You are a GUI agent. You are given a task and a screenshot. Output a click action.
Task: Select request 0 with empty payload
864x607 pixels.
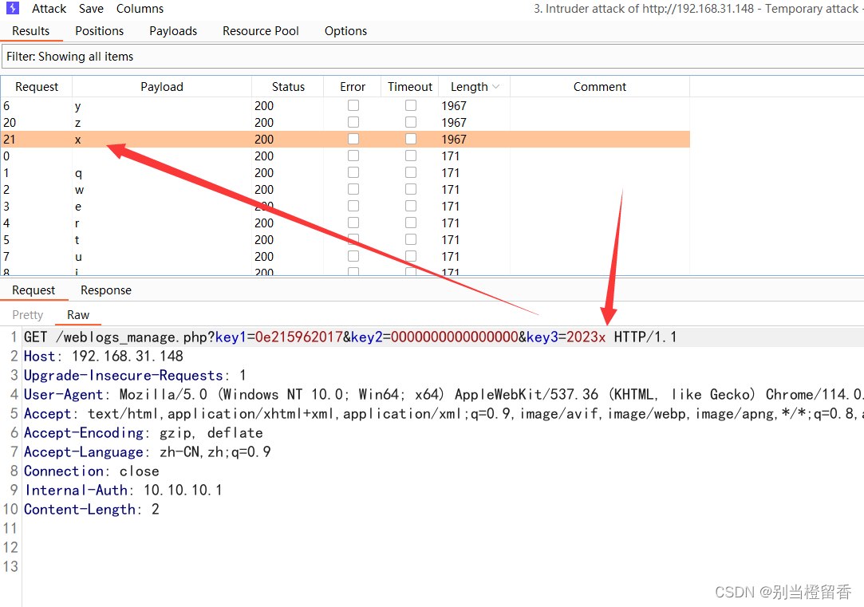point(345,156)
